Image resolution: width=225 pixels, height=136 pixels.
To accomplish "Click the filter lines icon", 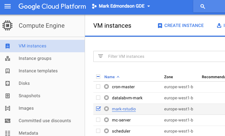I will coord(101,56).
